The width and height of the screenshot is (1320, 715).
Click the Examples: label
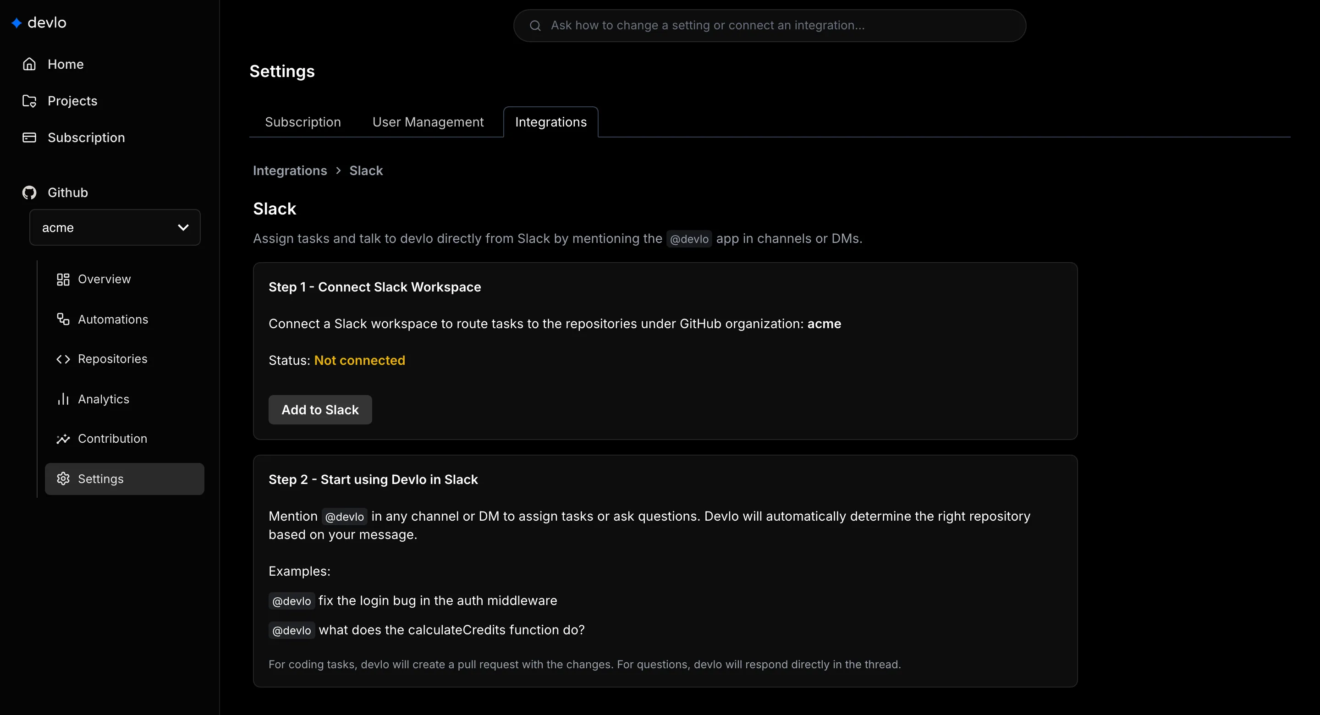tap(299, 572)
